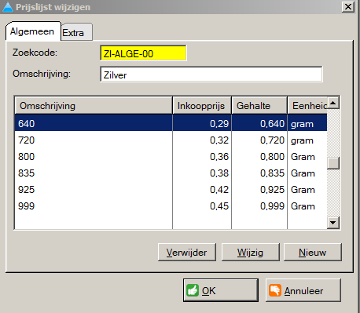
Task: Close the Prijslijst wijzigen dialog
Action: click(x=348, y=7)
